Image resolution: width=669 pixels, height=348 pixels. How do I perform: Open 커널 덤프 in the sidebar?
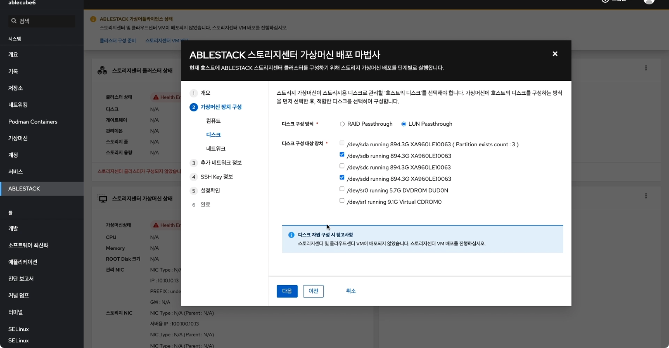(x=41, y=296)
